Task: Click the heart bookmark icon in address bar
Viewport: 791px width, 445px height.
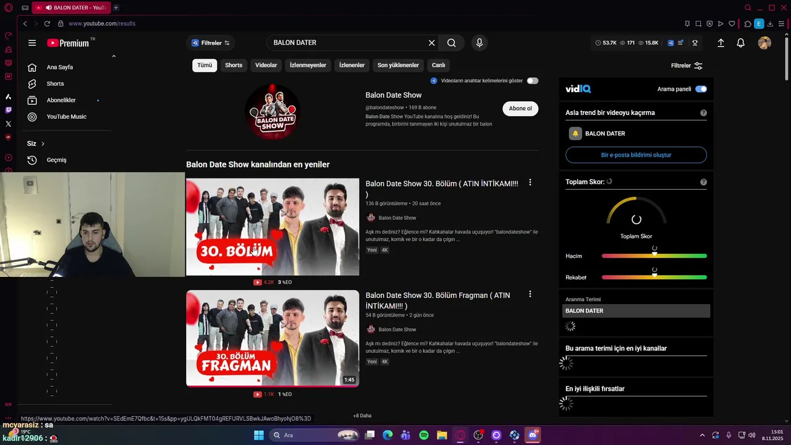Action: pos(732,23)
